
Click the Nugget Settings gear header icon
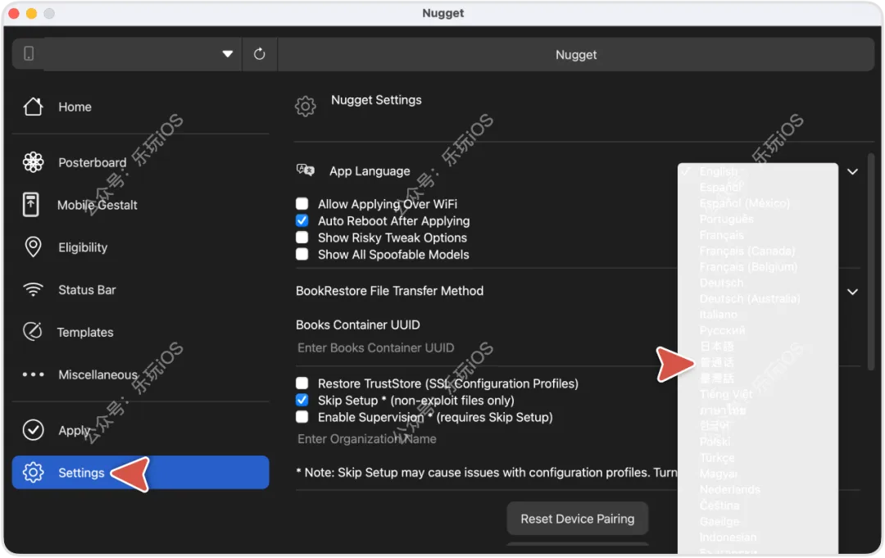306,106
